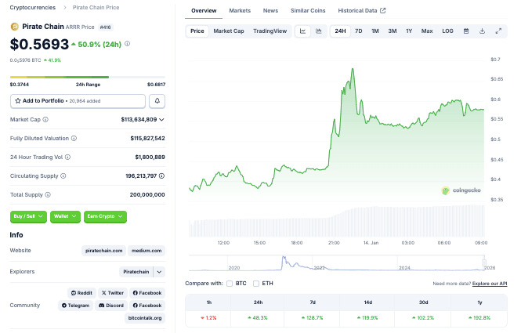This screenshot has width=521, height=333.
Task: Open the Twitter community link
Action: click(x=113, y=293)
